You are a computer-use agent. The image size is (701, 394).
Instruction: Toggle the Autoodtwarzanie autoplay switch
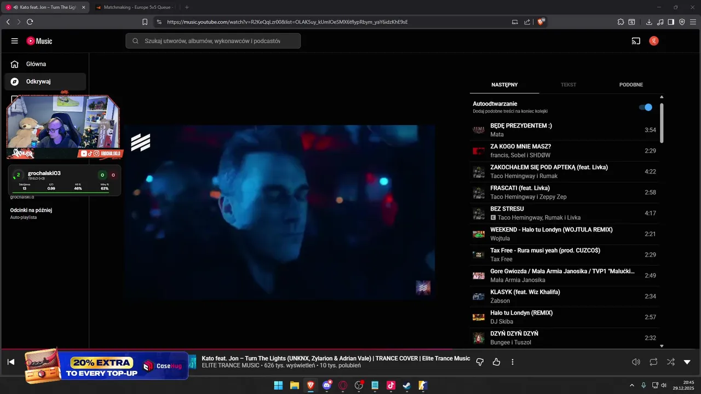tap(646, 107)
